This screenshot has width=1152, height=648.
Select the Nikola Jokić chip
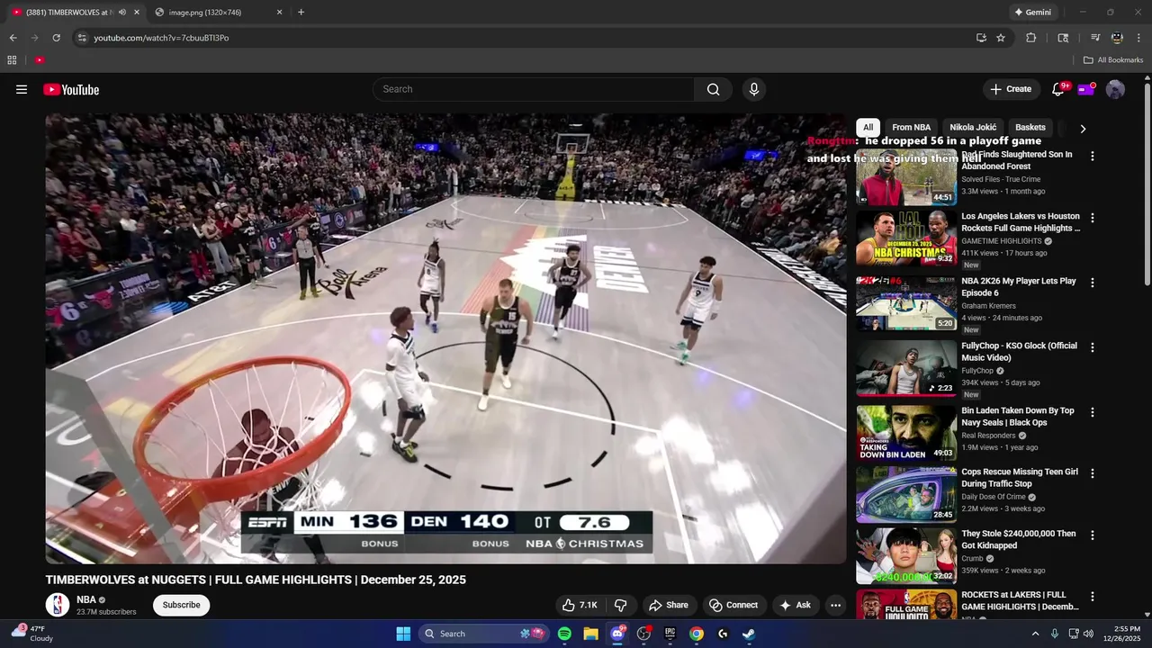tap(973, 128)
